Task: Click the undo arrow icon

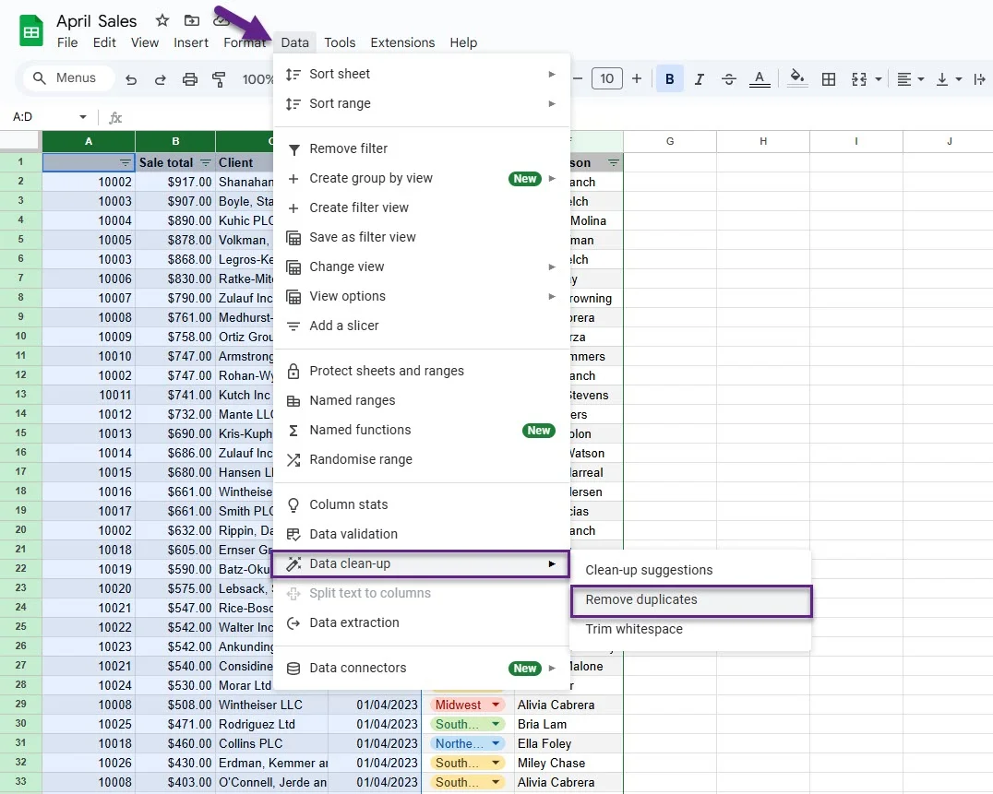Action: (131, 79)
